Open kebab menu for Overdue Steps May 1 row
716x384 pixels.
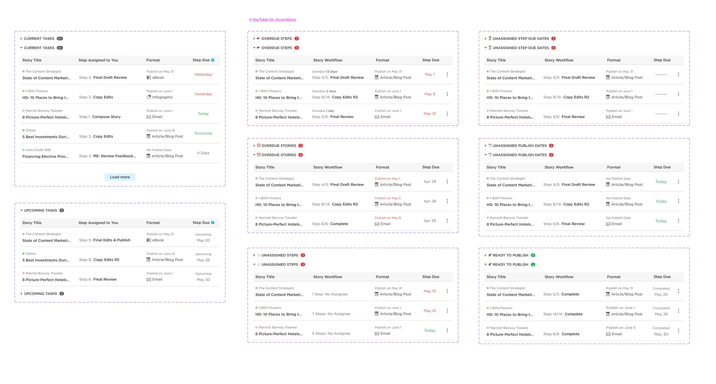[447, 74]
